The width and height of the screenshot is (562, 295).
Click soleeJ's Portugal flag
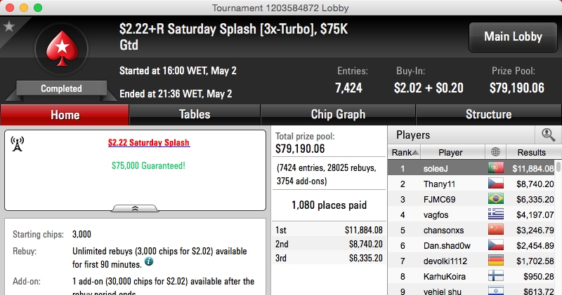496,168
